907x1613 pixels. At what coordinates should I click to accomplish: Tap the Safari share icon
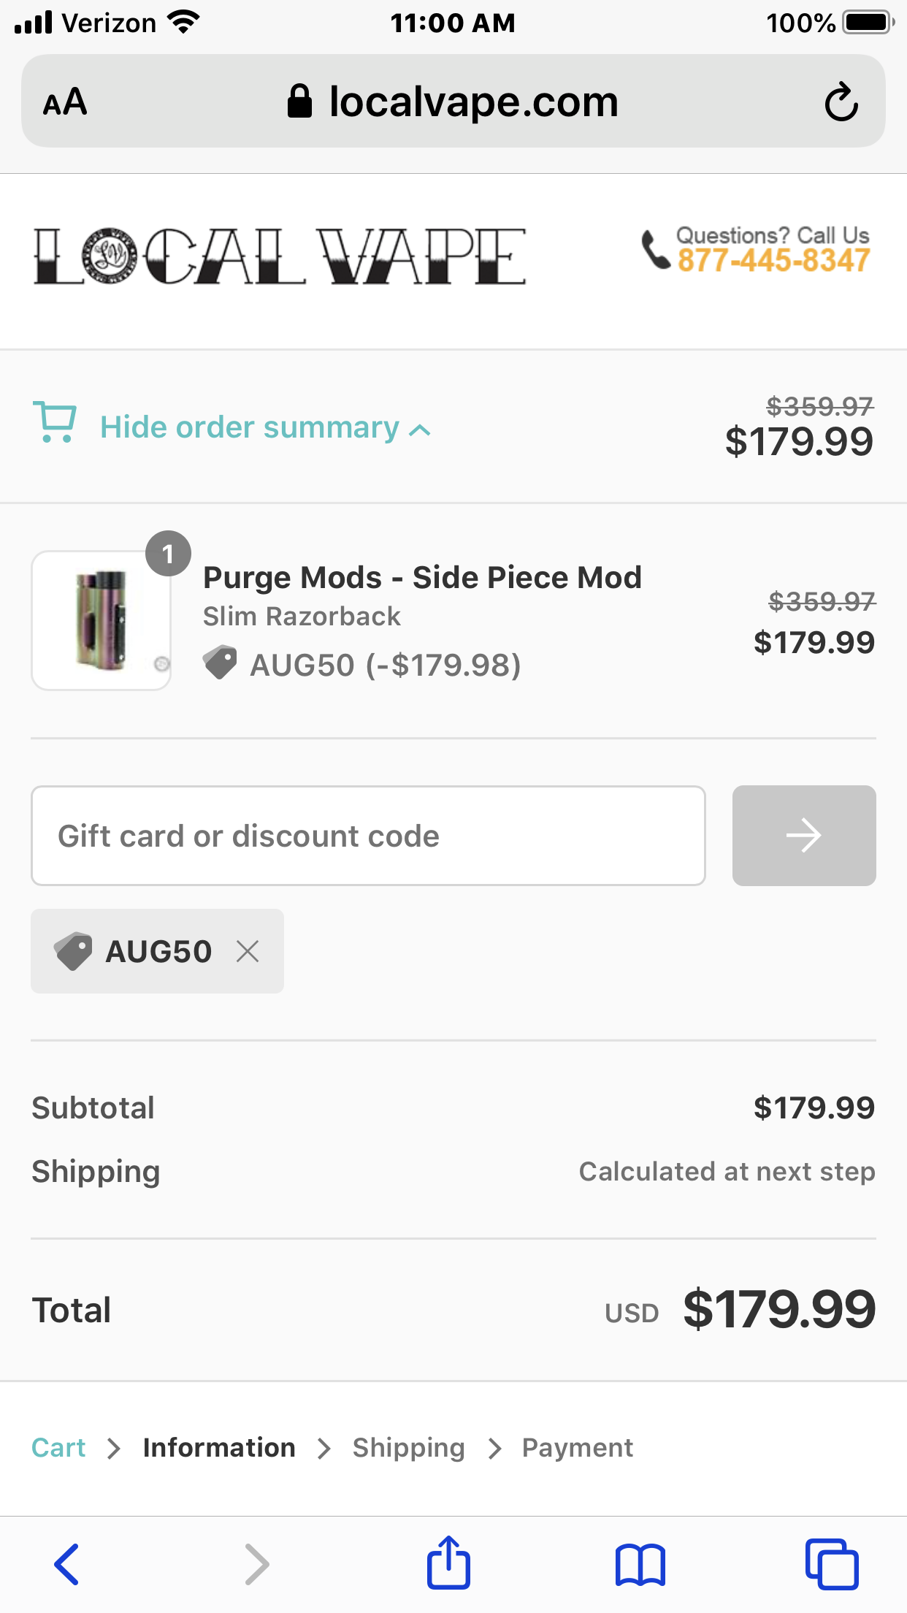[x=448, y=1563]
